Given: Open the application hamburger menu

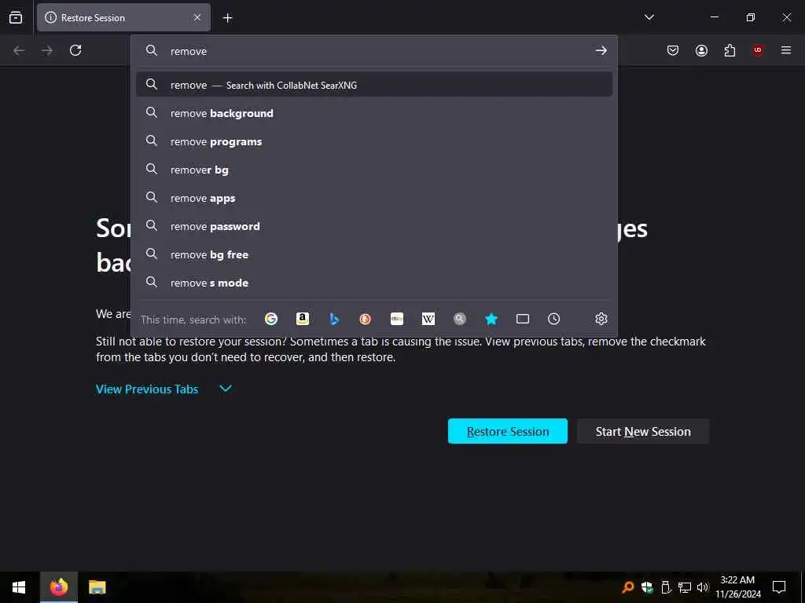Looking at the screenshot, I should (x=786, y=49).
